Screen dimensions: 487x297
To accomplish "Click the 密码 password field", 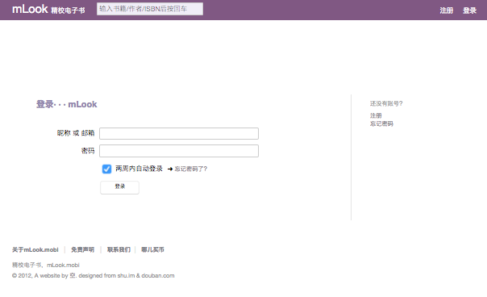I will [x=179, y=151].
